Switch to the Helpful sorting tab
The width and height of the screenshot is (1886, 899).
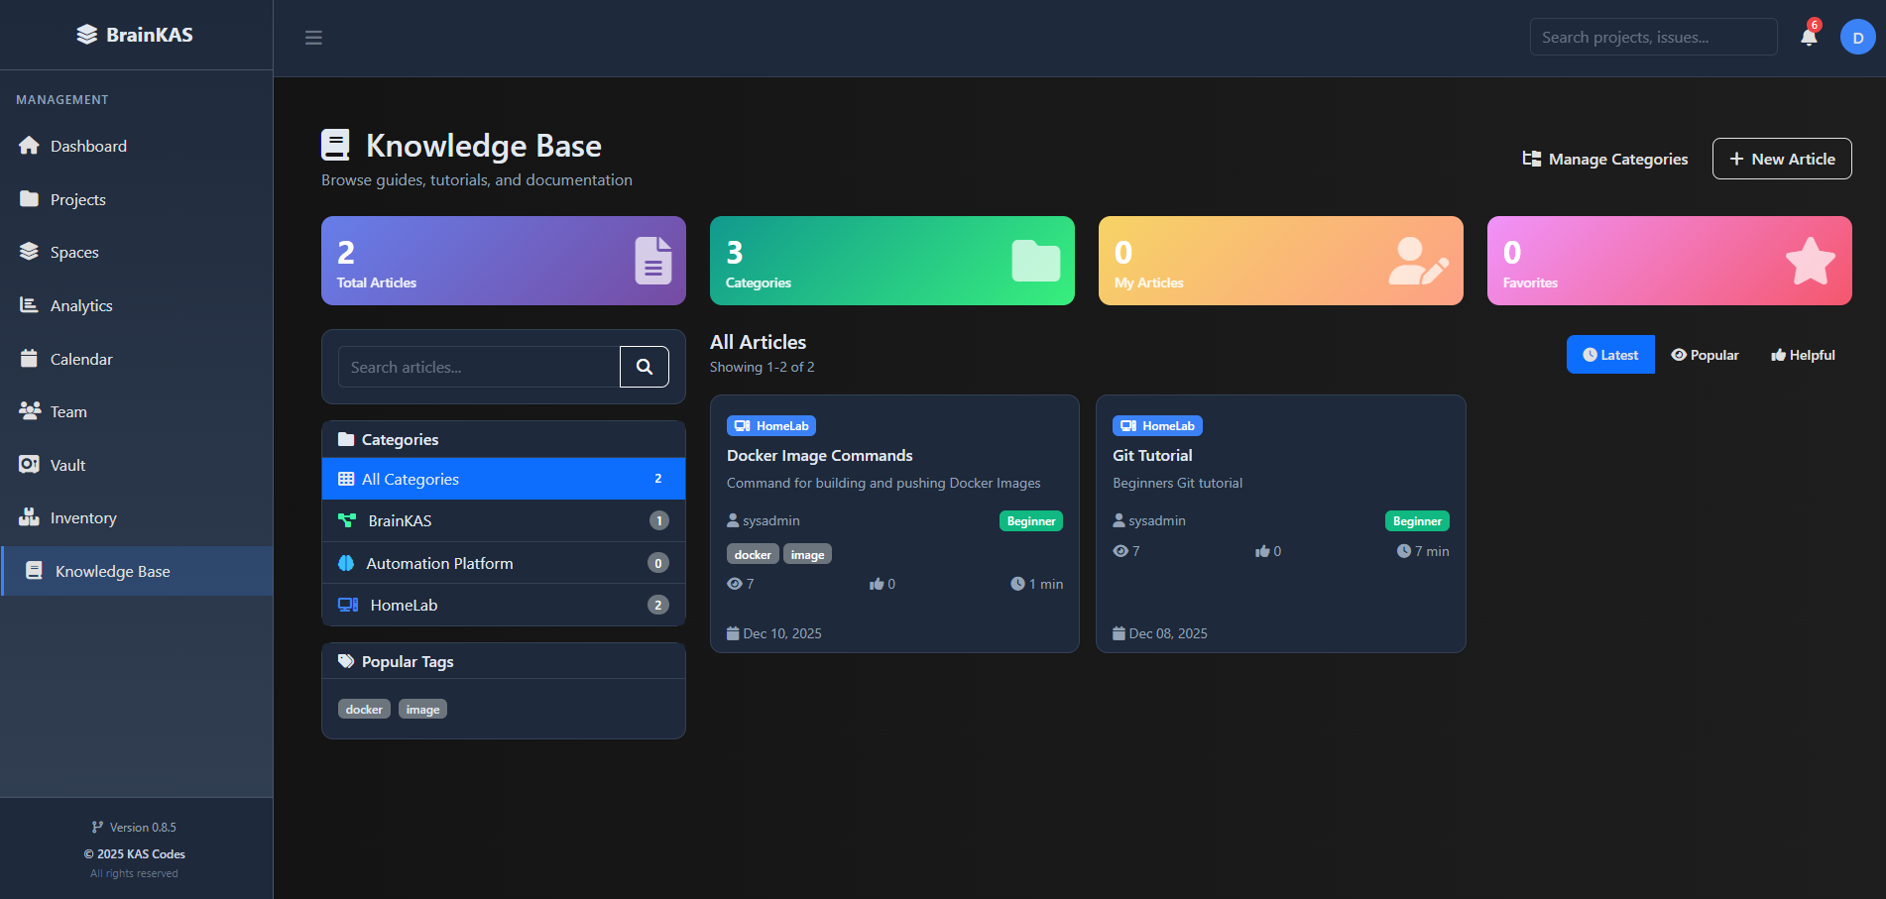coord(1802,354)
